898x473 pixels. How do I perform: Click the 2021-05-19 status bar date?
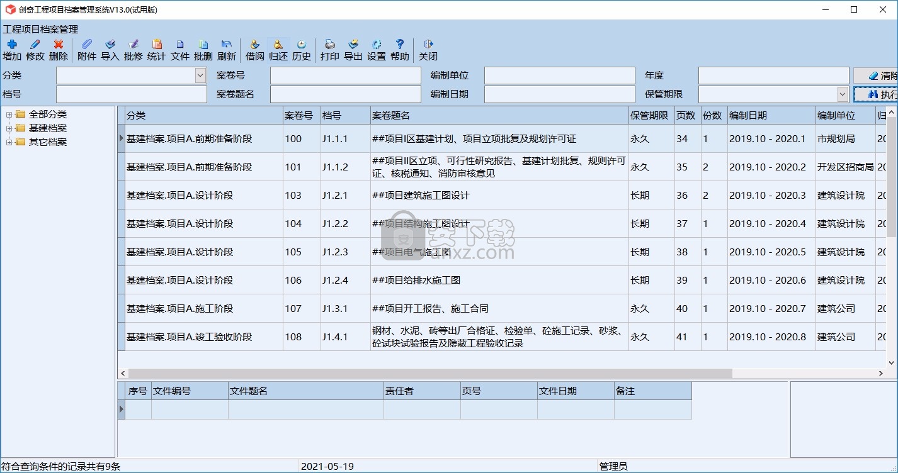(x=327, y=467)
